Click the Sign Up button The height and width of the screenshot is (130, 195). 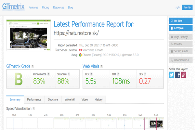(x=187, y=7)
